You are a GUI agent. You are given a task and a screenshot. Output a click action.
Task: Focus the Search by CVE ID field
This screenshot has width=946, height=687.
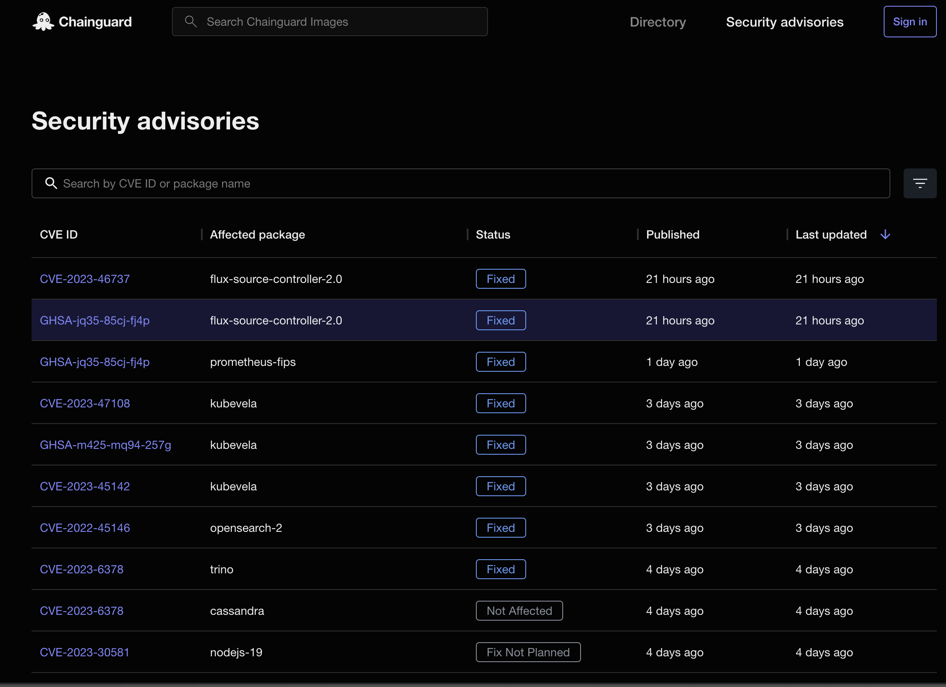(x=459, y=183)
